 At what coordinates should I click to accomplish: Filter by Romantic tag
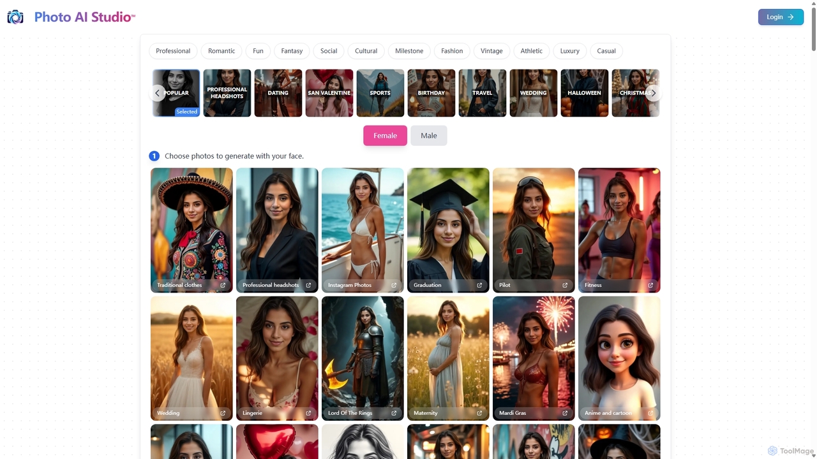point(221,51)
